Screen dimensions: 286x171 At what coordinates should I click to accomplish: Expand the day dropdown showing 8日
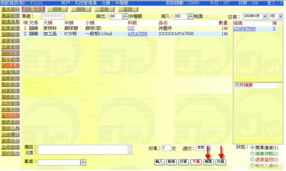coord(281,16)
